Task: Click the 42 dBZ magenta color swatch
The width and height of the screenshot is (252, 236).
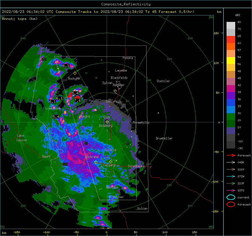Action: pyautogui.click(x=231, y=88)
